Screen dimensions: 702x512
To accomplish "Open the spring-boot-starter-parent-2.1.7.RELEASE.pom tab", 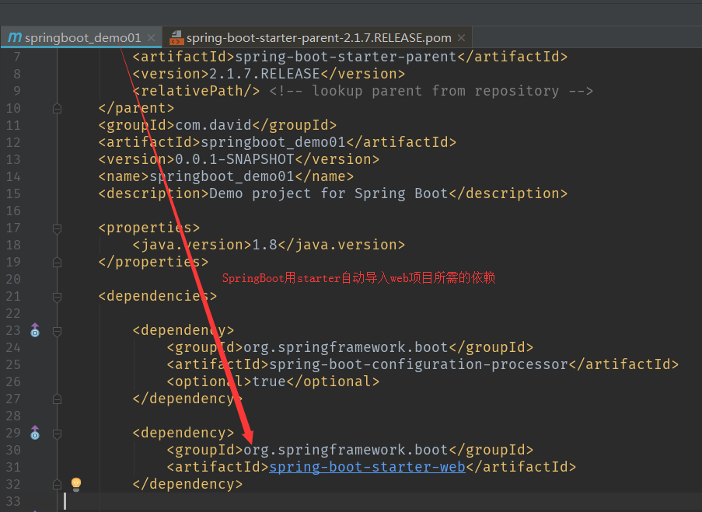I will [319, 37].
